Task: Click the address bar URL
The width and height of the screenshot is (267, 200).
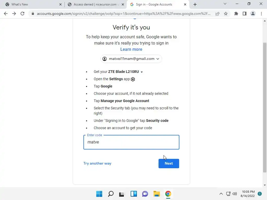Action: point(124,14)
